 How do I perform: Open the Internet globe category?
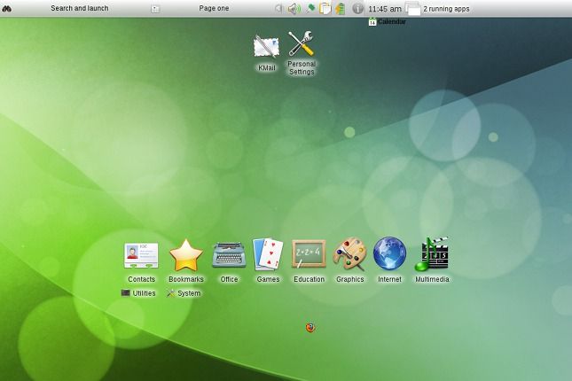[389, 260]
